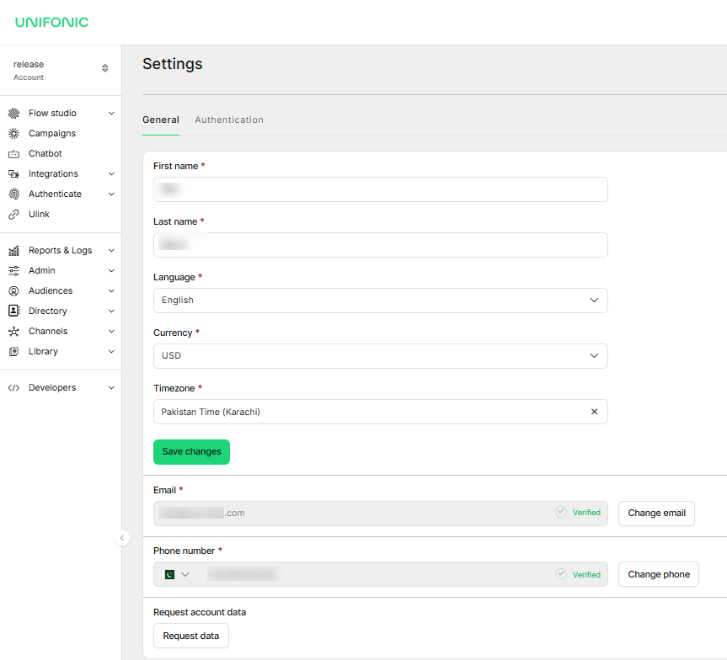The width and height of the screenshot is (727, 660).
Task: Switch accounts using the release account selector
Action: [61, 70]
